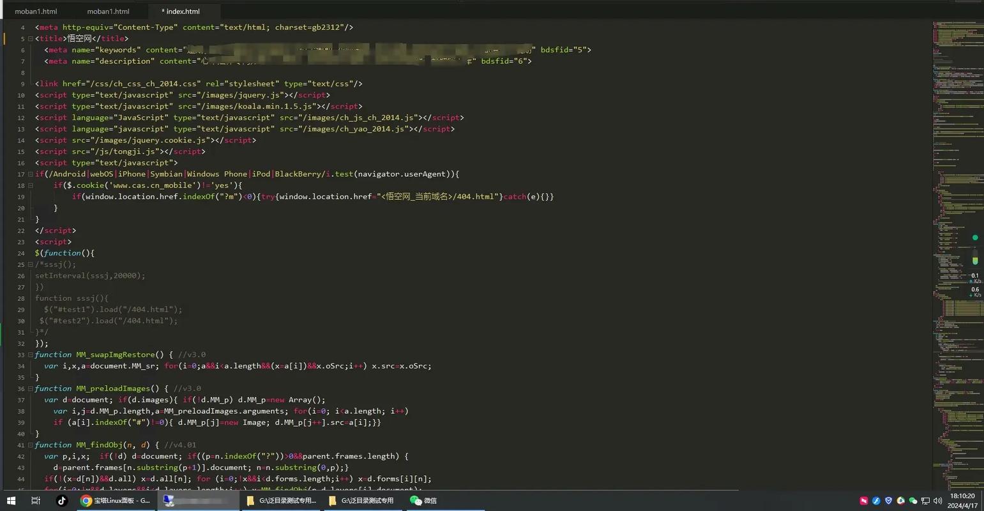Click the MM_findObj function name

tap(99, 445)
